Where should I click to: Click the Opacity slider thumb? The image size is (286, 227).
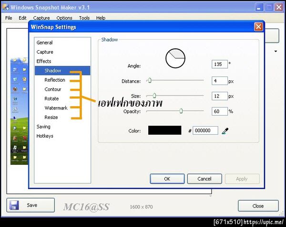181,111
